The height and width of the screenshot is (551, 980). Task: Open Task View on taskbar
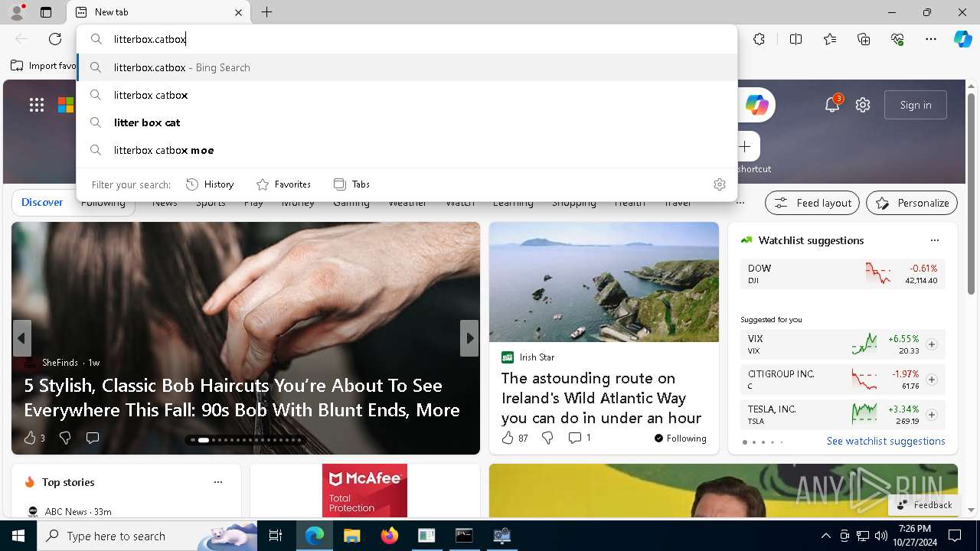(276, 536)
